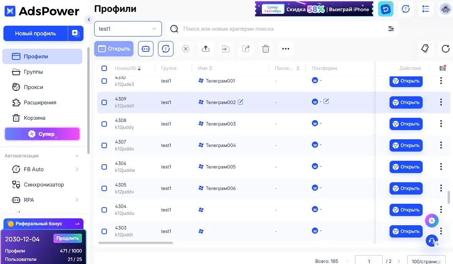This screenshot has height=264, width=453.
Task: Open the test1 group dropdown
Action: 128,29
